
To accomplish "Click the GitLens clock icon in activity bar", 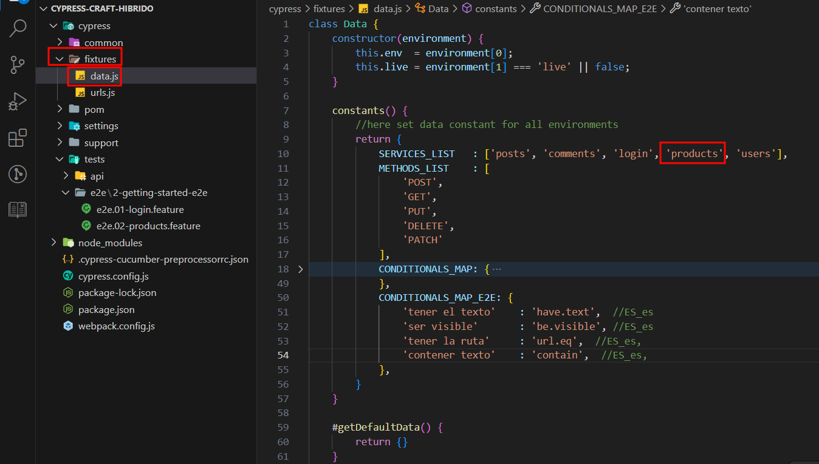I will [x=18, y=174].
